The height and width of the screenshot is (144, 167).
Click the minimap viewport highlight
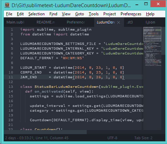[x=152, y=34]
